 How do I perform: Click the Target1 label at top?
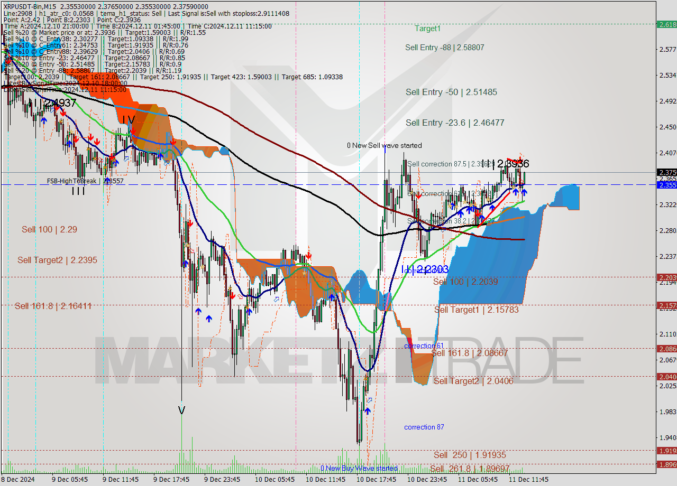point(427,29)
